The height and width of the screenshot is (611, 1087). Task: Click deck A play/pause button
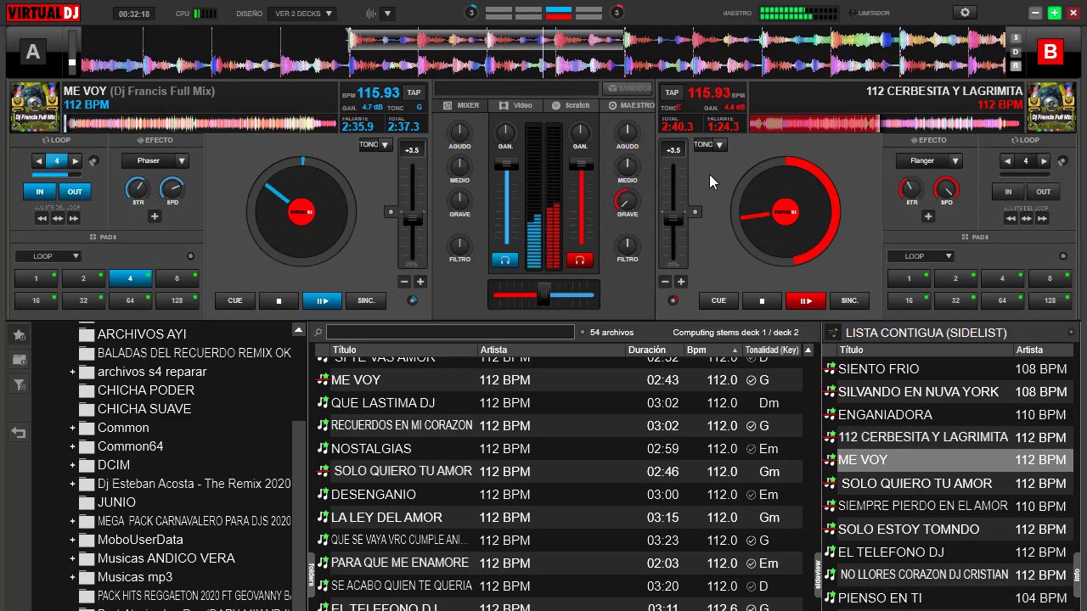click(323, 300)
